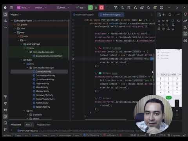Switch to Project Errors tab
The width and height of the screenshot is (188, 141).
tap(43, 125)
